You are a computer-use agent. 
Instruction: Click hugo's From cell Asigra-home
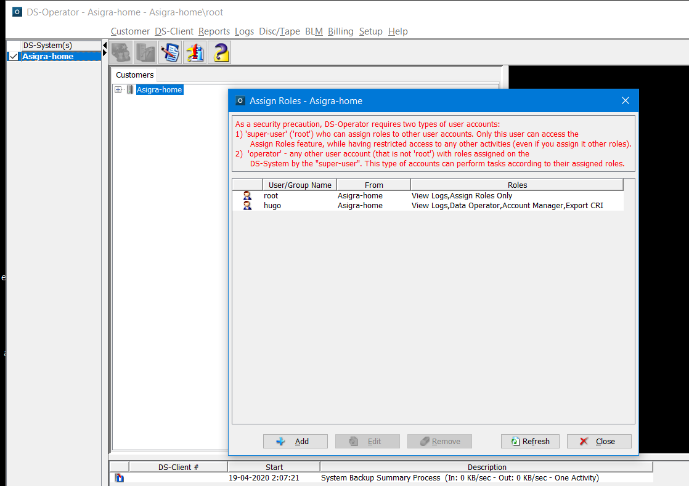tap(360, 206)
